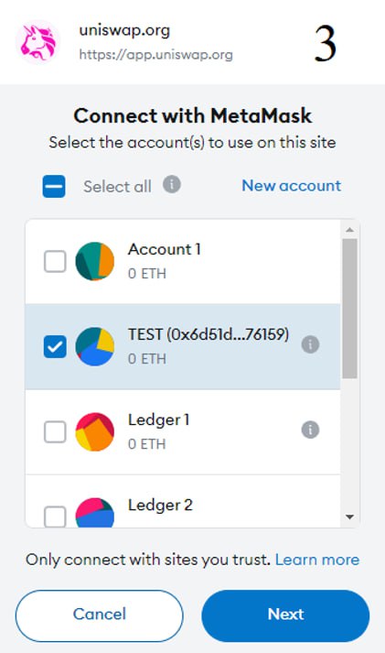Click the Next button
This screenshot has width=385, height=653.
coord(285,615)
